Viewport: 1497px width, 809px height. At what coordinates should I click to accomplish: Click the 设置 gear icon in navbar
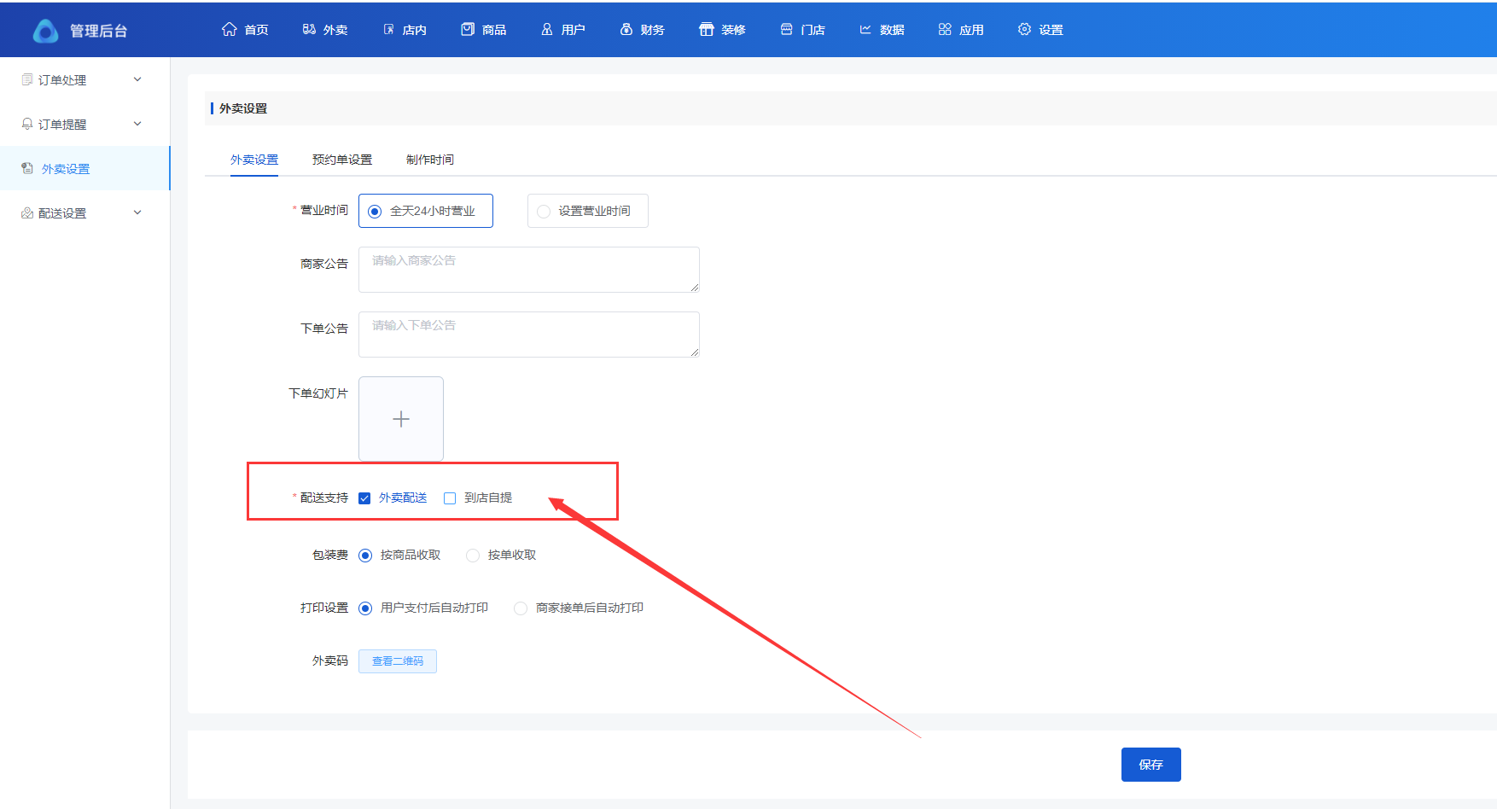1024,29
